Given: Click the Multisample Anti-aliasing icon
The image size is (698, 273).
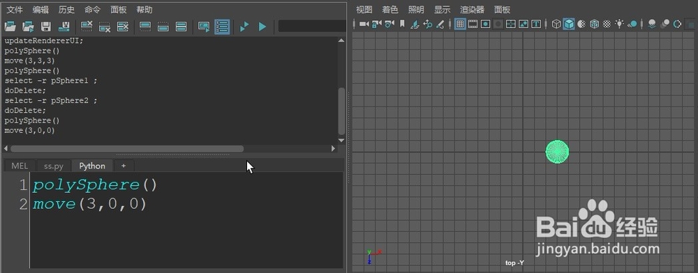Looking at the screenshot, I should pos(678,24).
